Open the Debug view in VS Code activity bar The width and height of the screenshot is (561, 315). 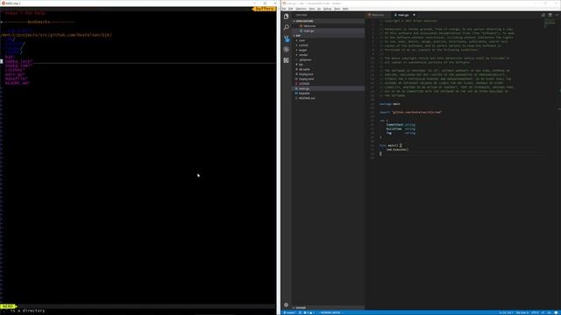pos(287,50)
